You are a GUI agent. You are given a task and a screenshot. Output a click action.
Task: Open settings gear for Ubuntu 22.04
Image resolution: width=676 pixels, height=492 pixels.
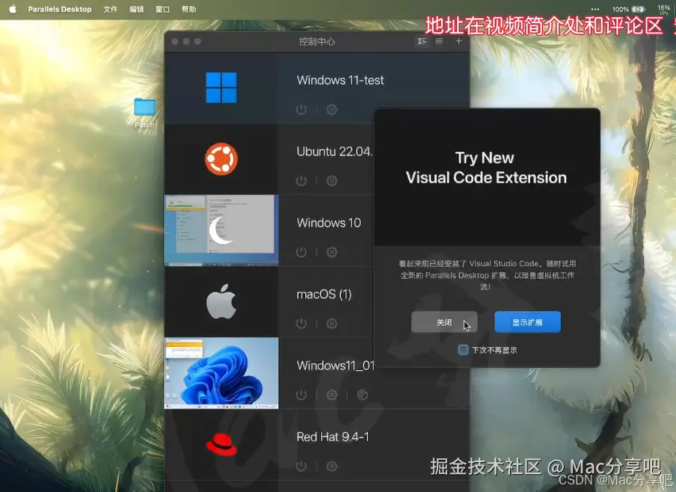pos(331,181)
